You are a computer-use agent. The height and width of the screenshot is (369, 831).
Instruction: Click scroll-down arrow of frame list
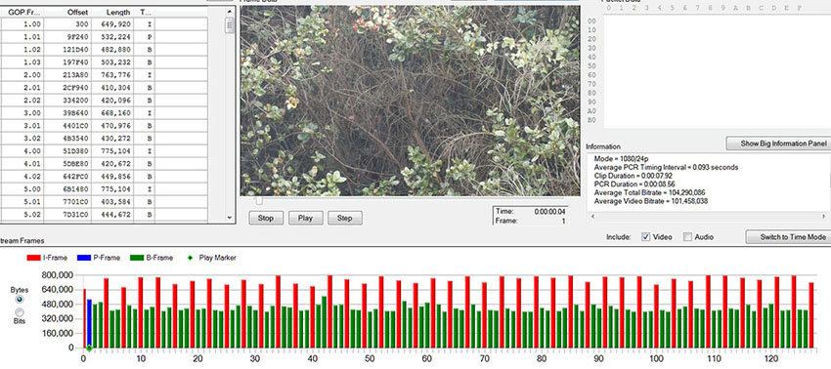pyautogui.click(x=230, y=218)
